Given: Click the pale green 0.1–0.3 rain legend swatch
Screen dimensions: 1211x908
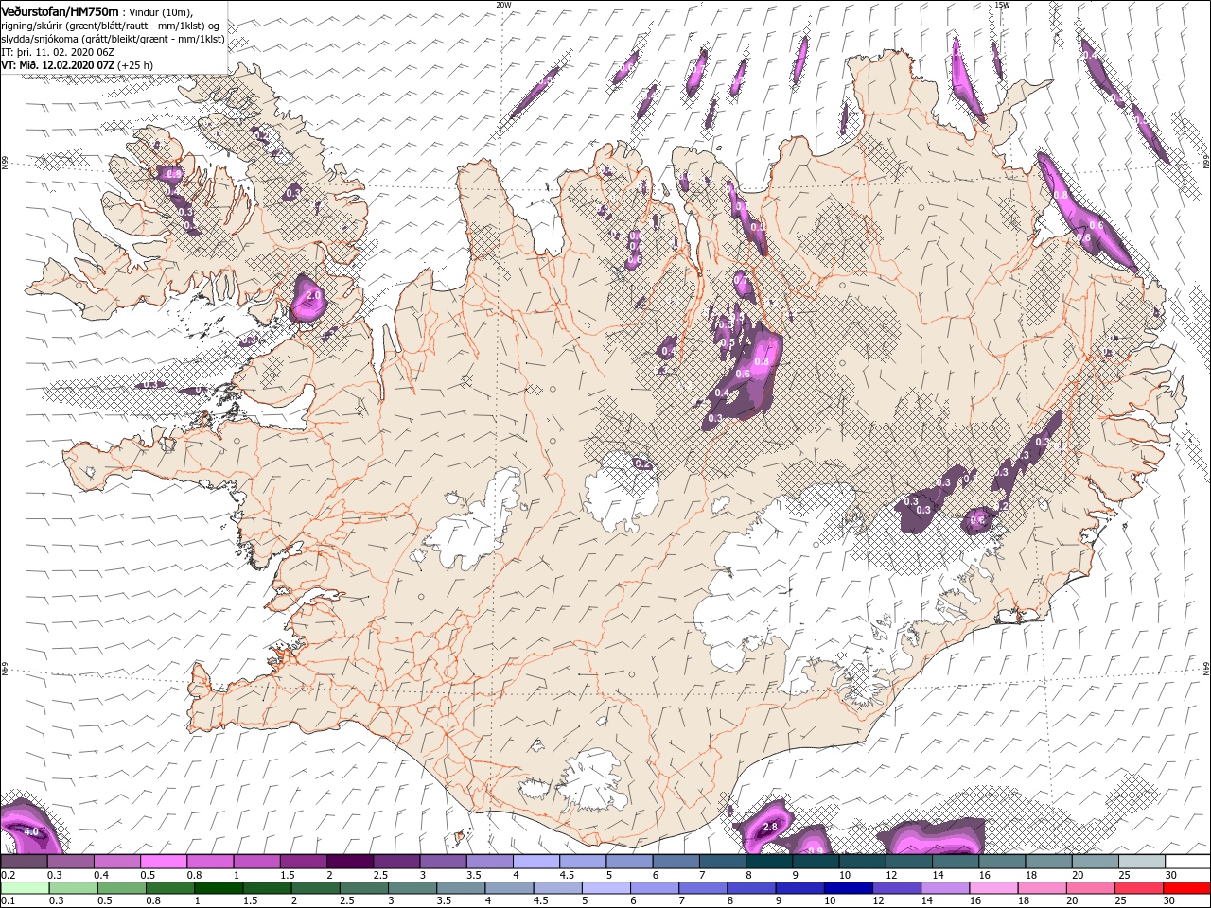Looking at the screenshot, I should click(x=25, y=888).
